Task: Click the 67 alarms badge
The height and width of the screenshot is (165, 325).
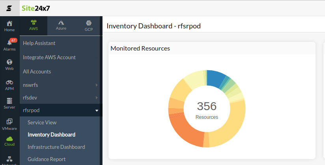Action: [x=13, y=40]
